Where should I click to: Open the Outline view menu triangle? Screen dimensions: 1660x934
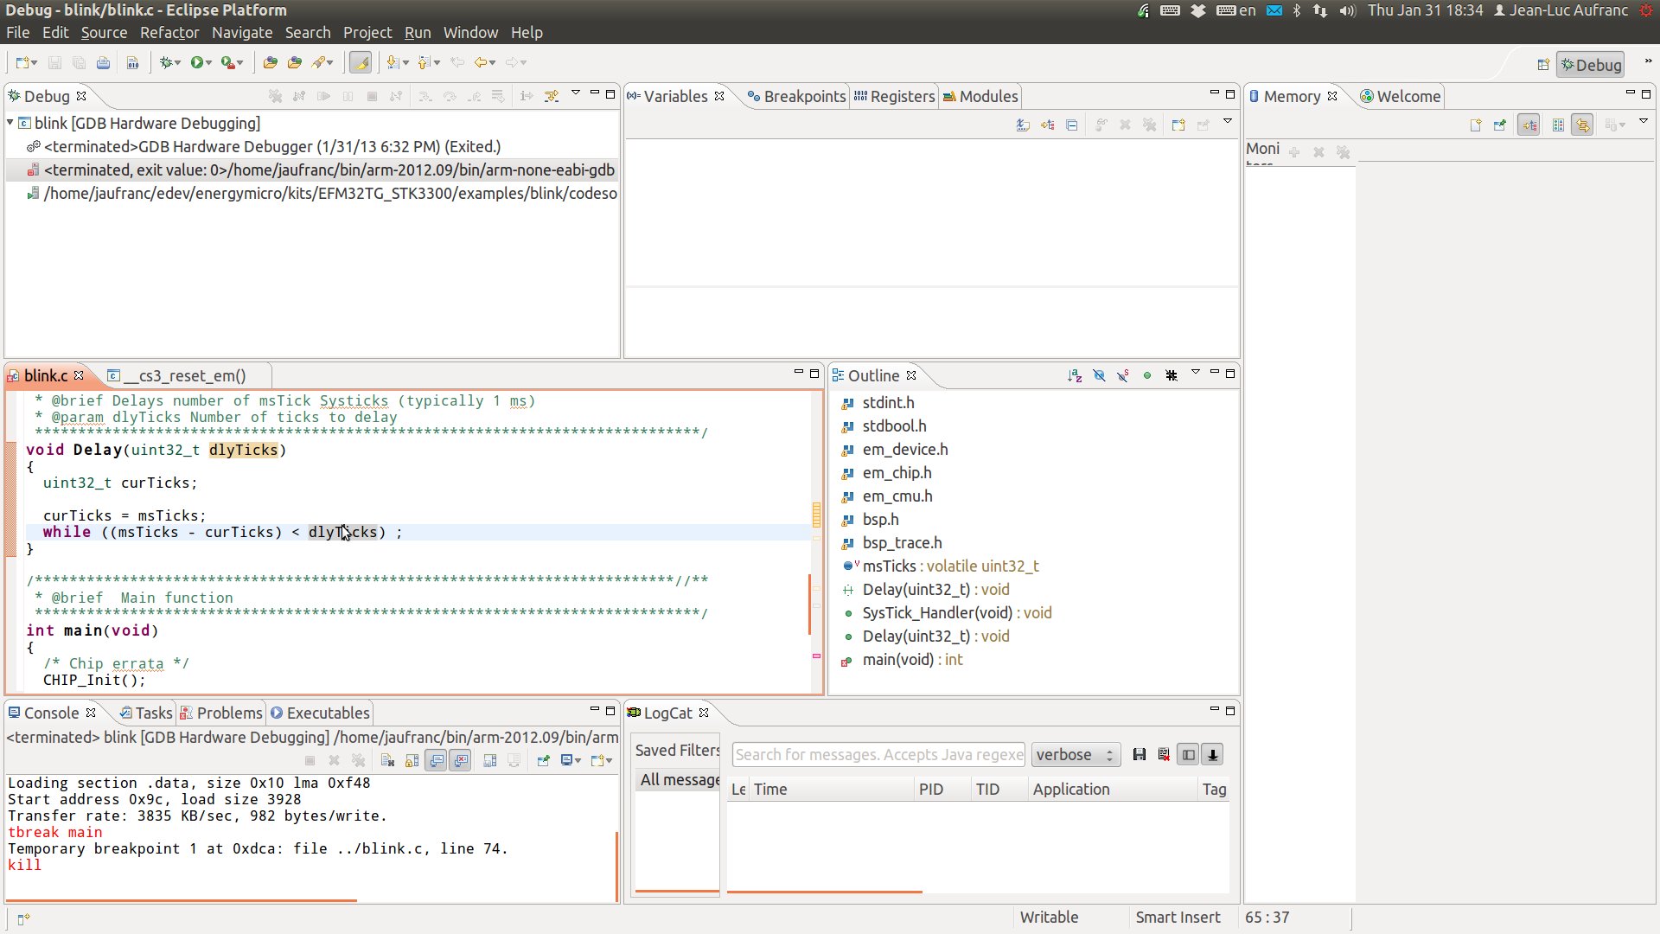point(1196,373)
